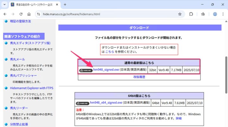This screenshot has height=127, width=228.
Task: Click the blue bullet beside Hidemarnet Explorer
Action: [6, 88]
